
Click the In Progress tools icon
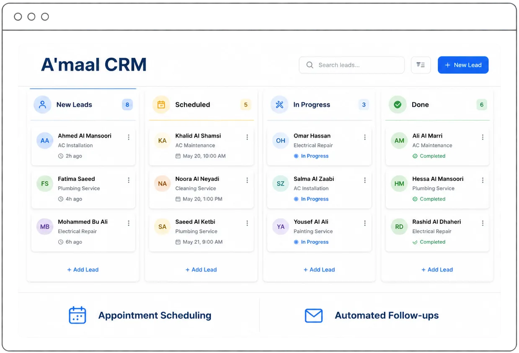pos(279,105)
